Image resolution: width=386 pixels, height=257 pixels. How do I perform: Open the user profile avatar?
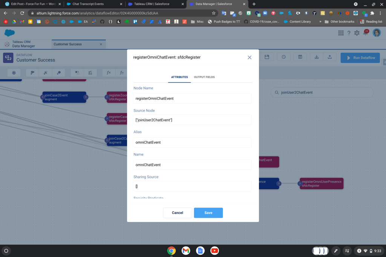(376, 33)
